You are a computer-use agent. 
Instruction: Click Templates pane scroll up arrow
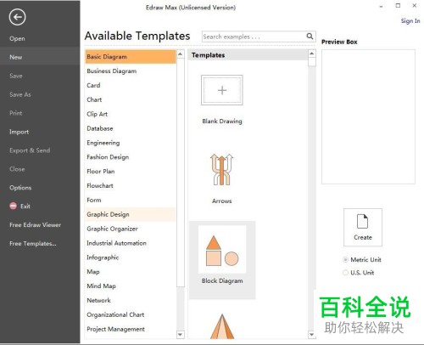pos(312,54)
